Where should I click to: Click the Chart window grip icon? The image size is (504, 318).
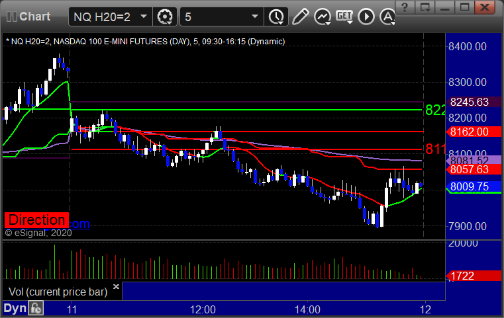tap(11, 17)
